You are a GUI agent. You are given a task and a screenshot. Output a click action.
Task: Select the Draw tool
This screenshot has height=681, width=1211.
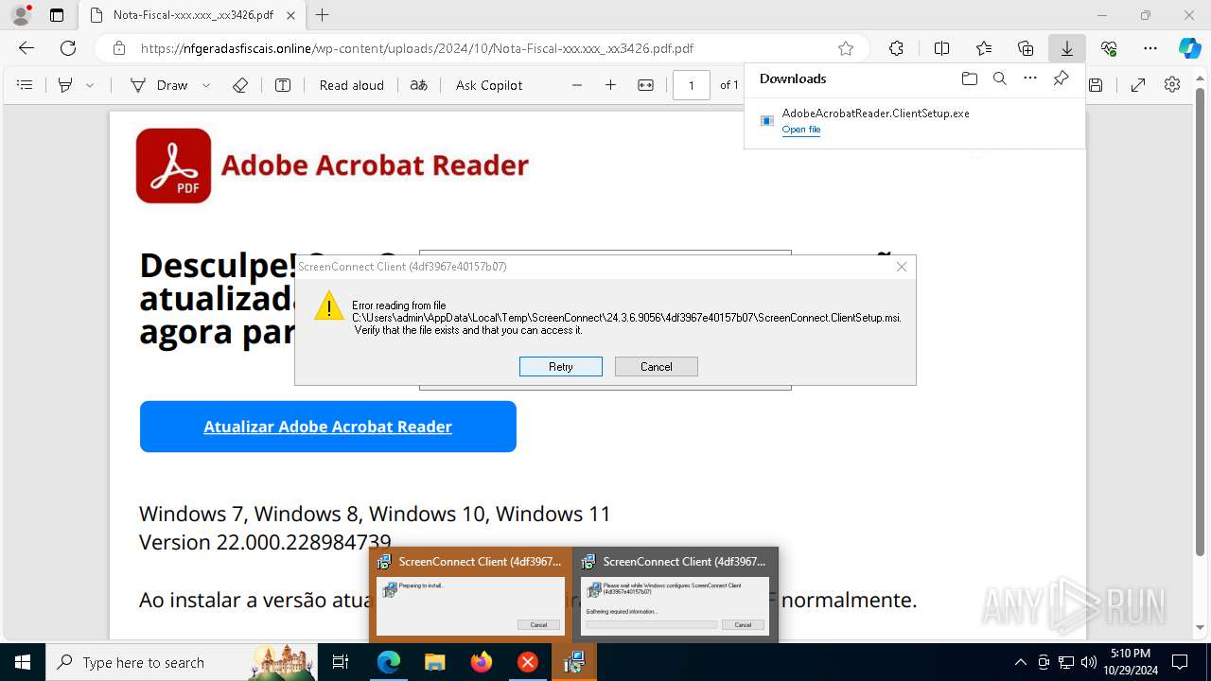point(159,85)
